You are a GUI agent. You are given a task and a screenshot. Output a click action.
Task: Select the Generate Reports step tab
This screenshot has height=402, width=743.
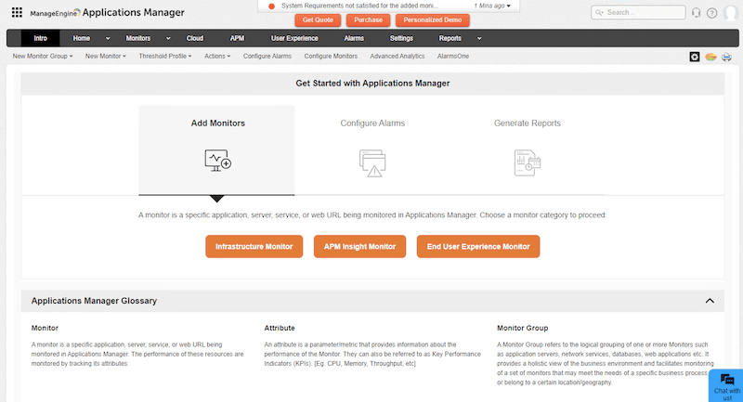point(528,150)
